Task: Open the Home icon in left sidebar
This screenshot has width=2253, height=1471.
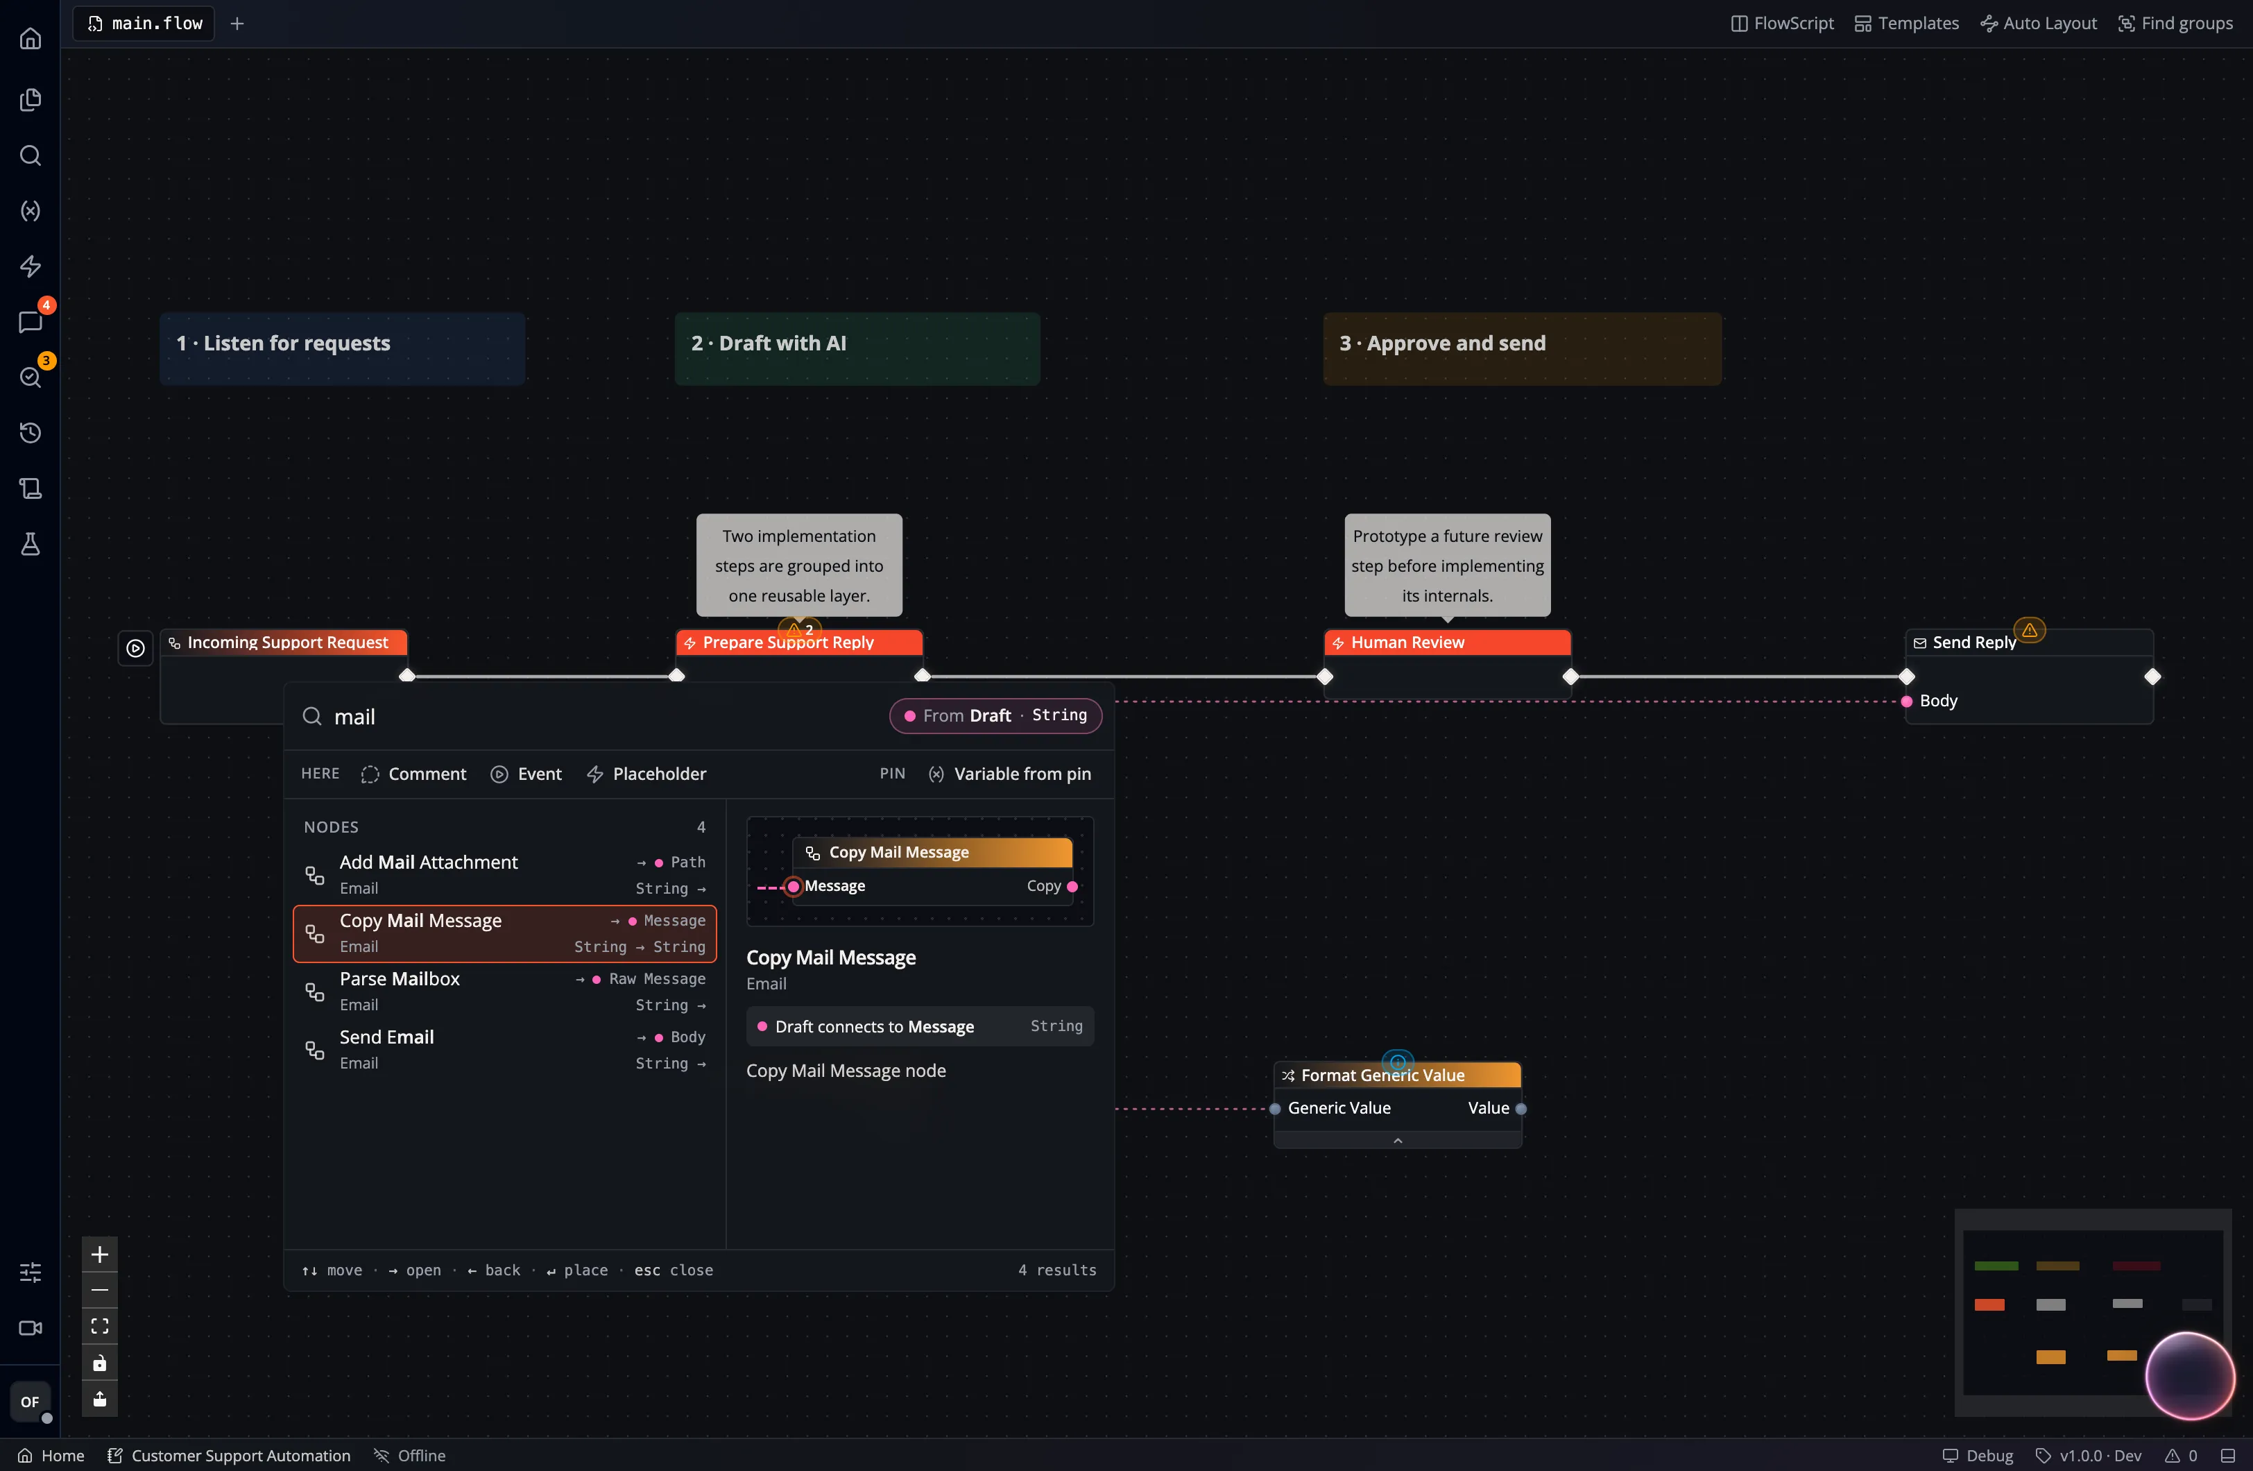Action: coord(31,39)
